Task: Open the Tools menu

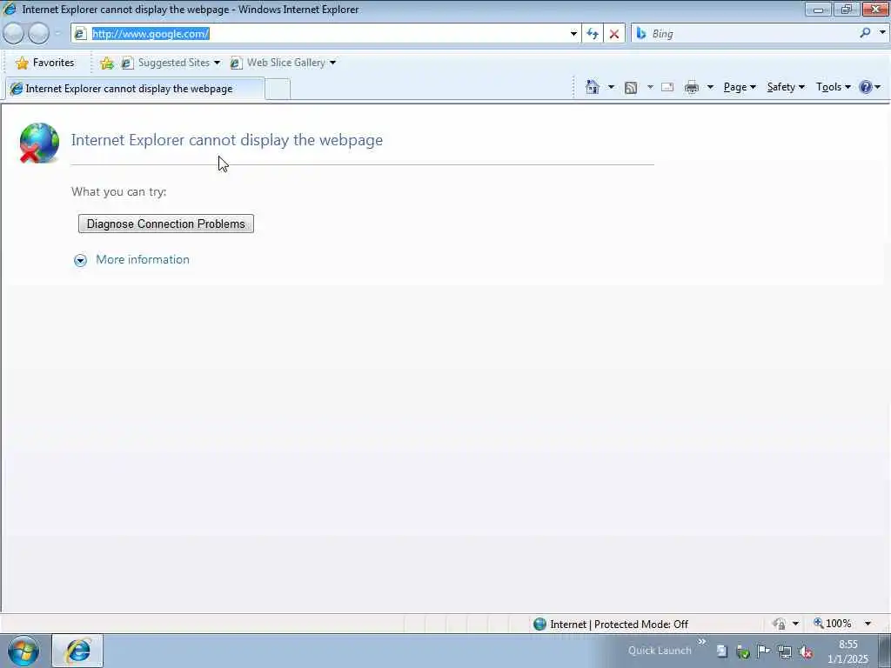Action: coord(833,87)
